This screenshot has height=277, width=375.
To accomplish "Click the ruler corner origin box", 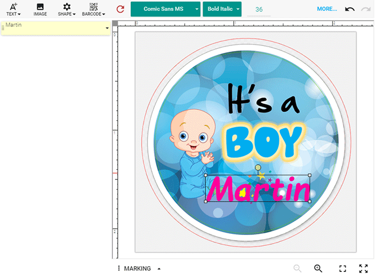I will [x=115, y=23].
